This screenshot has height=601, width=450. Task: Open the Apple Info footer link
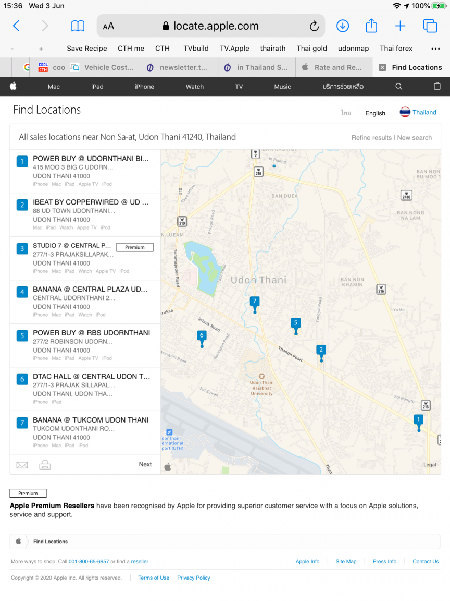(x=307, y=561)
